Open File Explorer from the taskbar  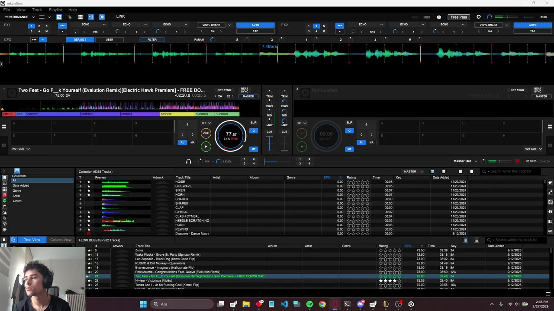[x=246, y=304]
